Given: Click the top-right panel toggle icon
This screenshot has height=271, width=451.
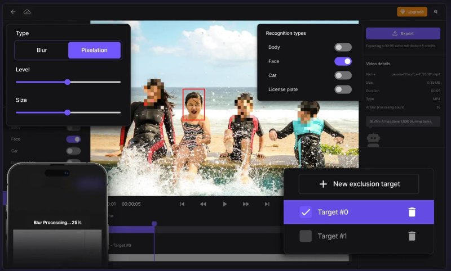Looking at the screenshot, I should tap(435, 12).
